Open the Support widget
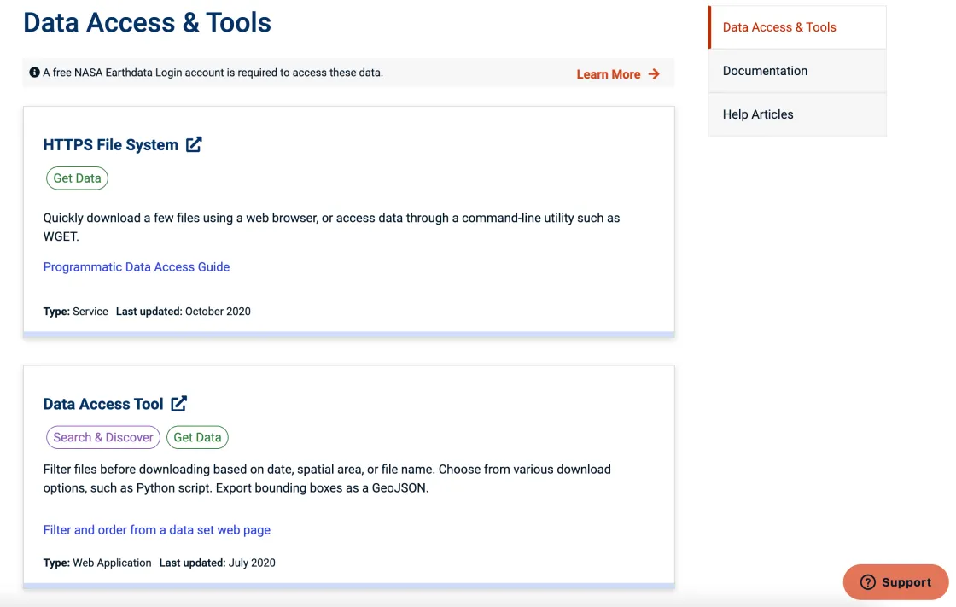Screen dimensions: 956x607 895,581
